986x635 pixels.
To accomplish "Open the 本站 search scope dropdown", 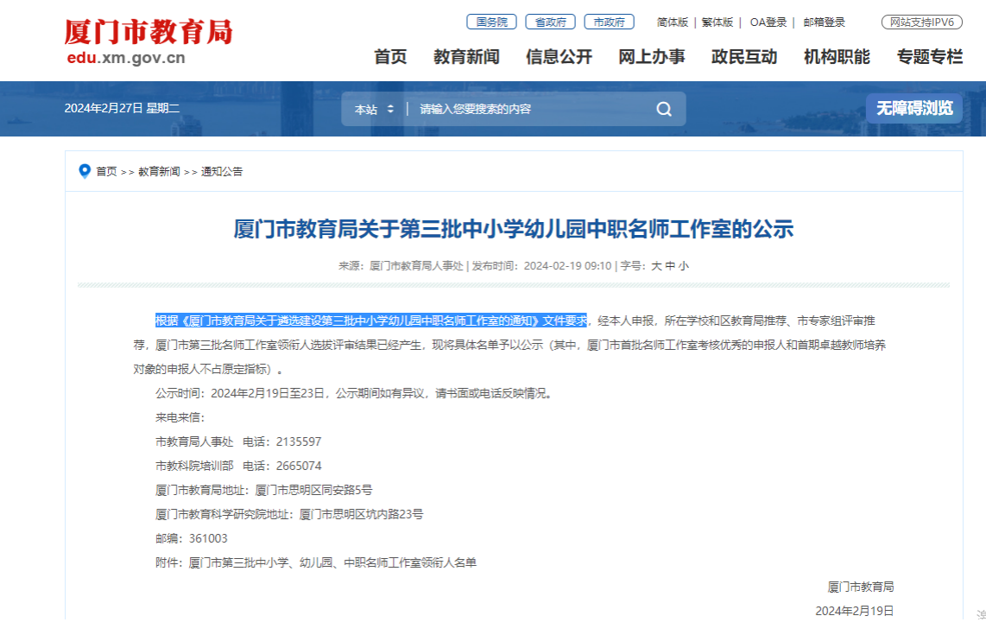I will (x=374, y=110).
